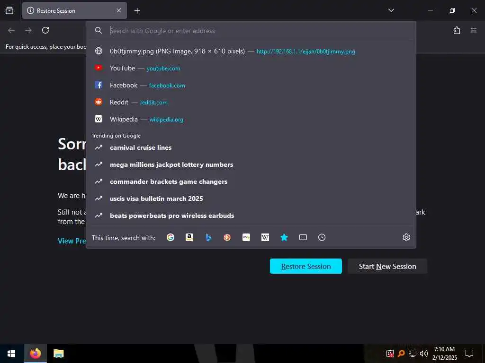Select the YouTube suggestion
This screenshot has width=485, height=363.
tap(251, 68)
